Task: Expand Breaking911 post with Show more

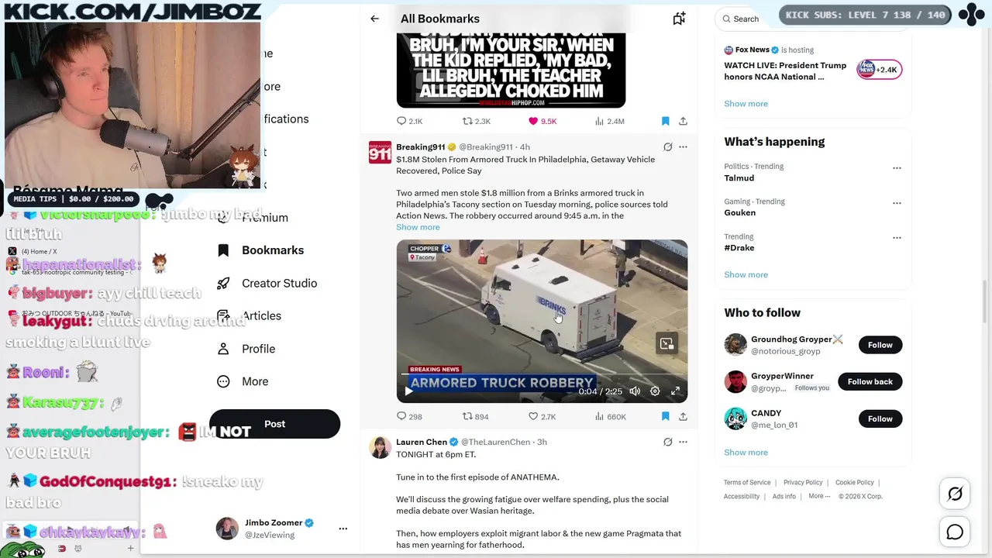Action: pyautogui.click(x=418, y=227)
